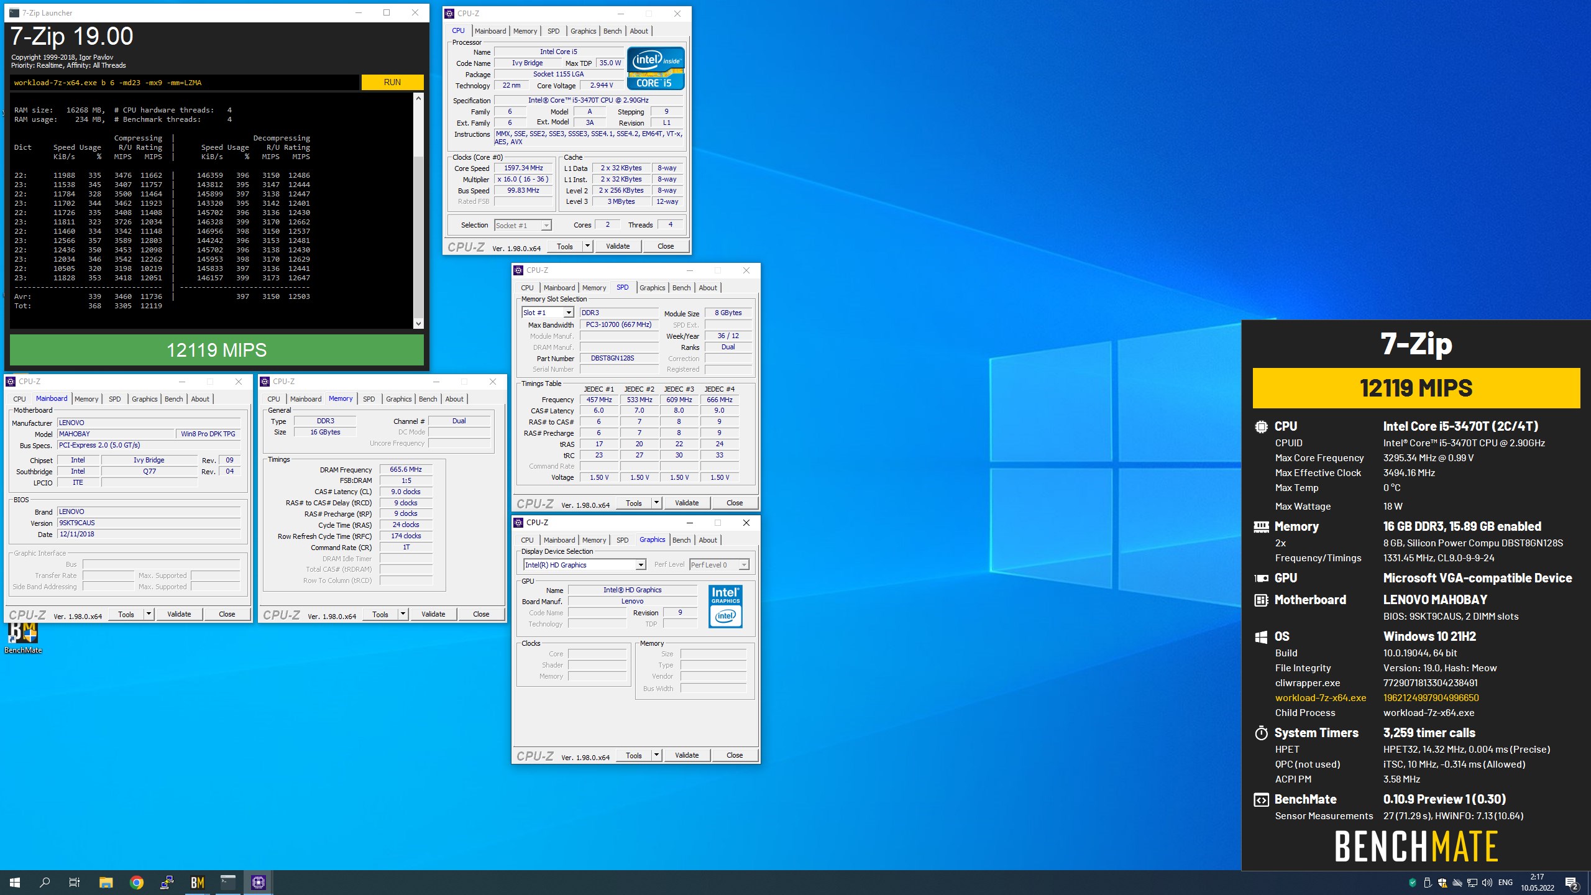Expand Tools arrow in Memory window

[403, 614]
